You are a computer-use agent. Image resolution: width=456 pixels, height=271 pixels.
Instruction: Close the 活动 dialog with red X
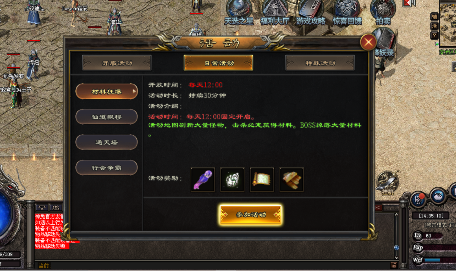pyautogui.click(x=368, y=42)
